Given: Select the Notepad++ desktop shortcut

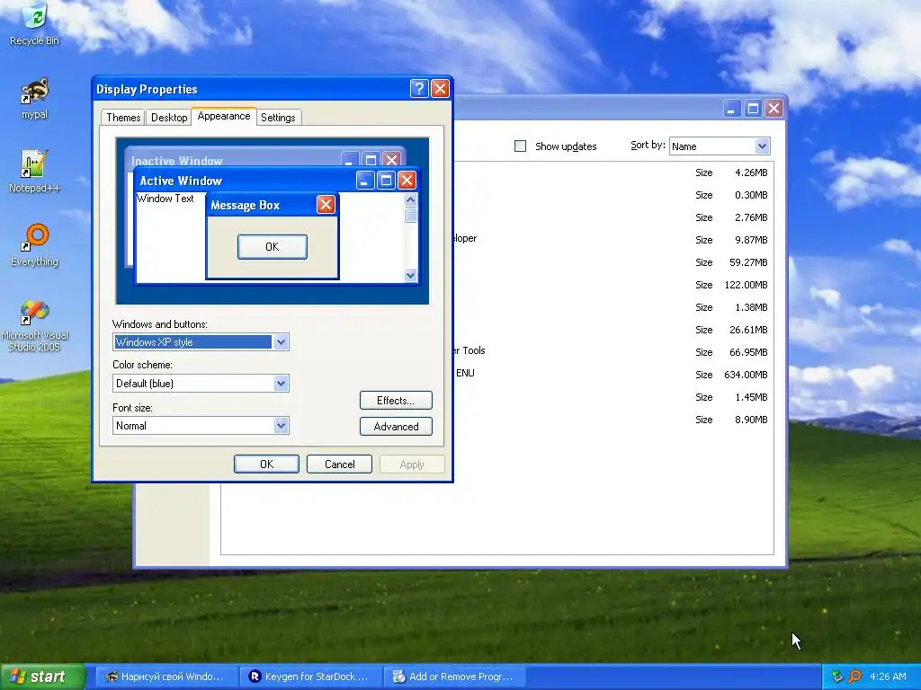Looking at the screenshot, I should click(34, 172).
